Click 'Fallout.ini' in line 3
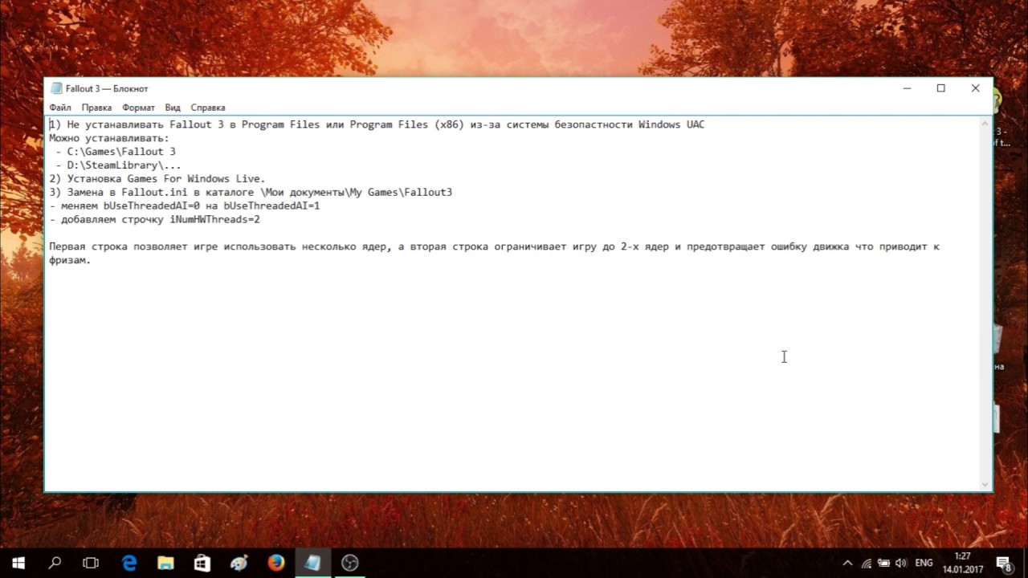1028x578 pixels. [x=154, y=193]
